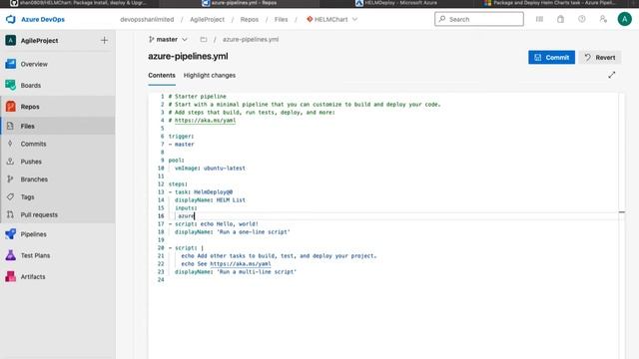Open the Branches icon in sidebar
The image size is (639, 359).
[x=10, y=179]
